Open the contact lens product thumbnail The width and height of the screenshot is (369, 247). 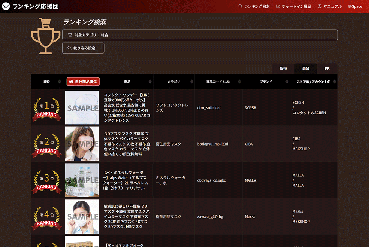pos(82,107)
